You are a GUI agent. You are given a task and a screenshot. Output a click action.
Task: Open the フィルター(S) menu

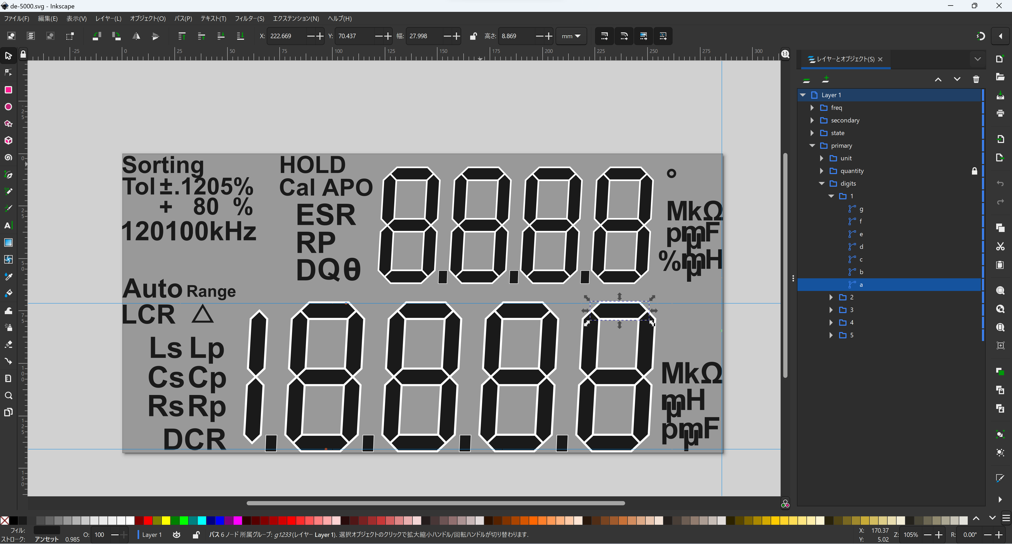[249, 18]
